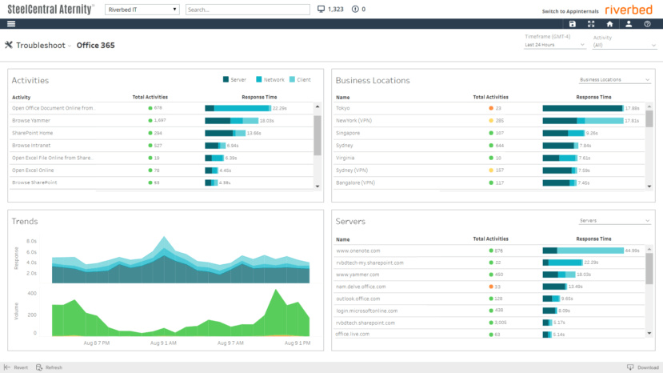The image size is (663, 373).
Task: Sort Activities by Response Time header
Action: tap(259, 97)
